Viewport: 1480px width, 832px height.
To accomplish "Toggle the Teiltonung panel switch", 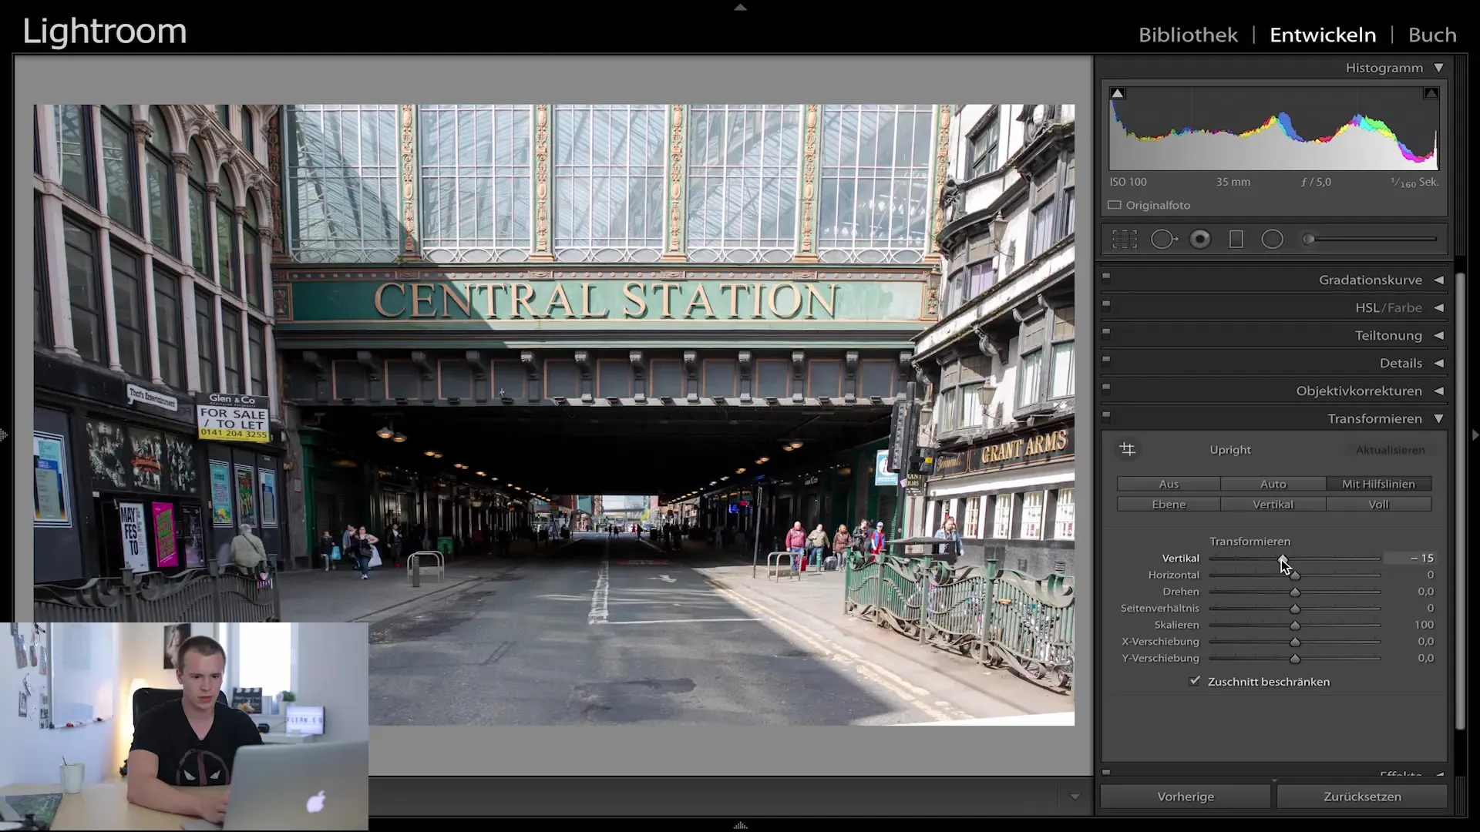I will pyautogui.click(x=1106, y=331).
